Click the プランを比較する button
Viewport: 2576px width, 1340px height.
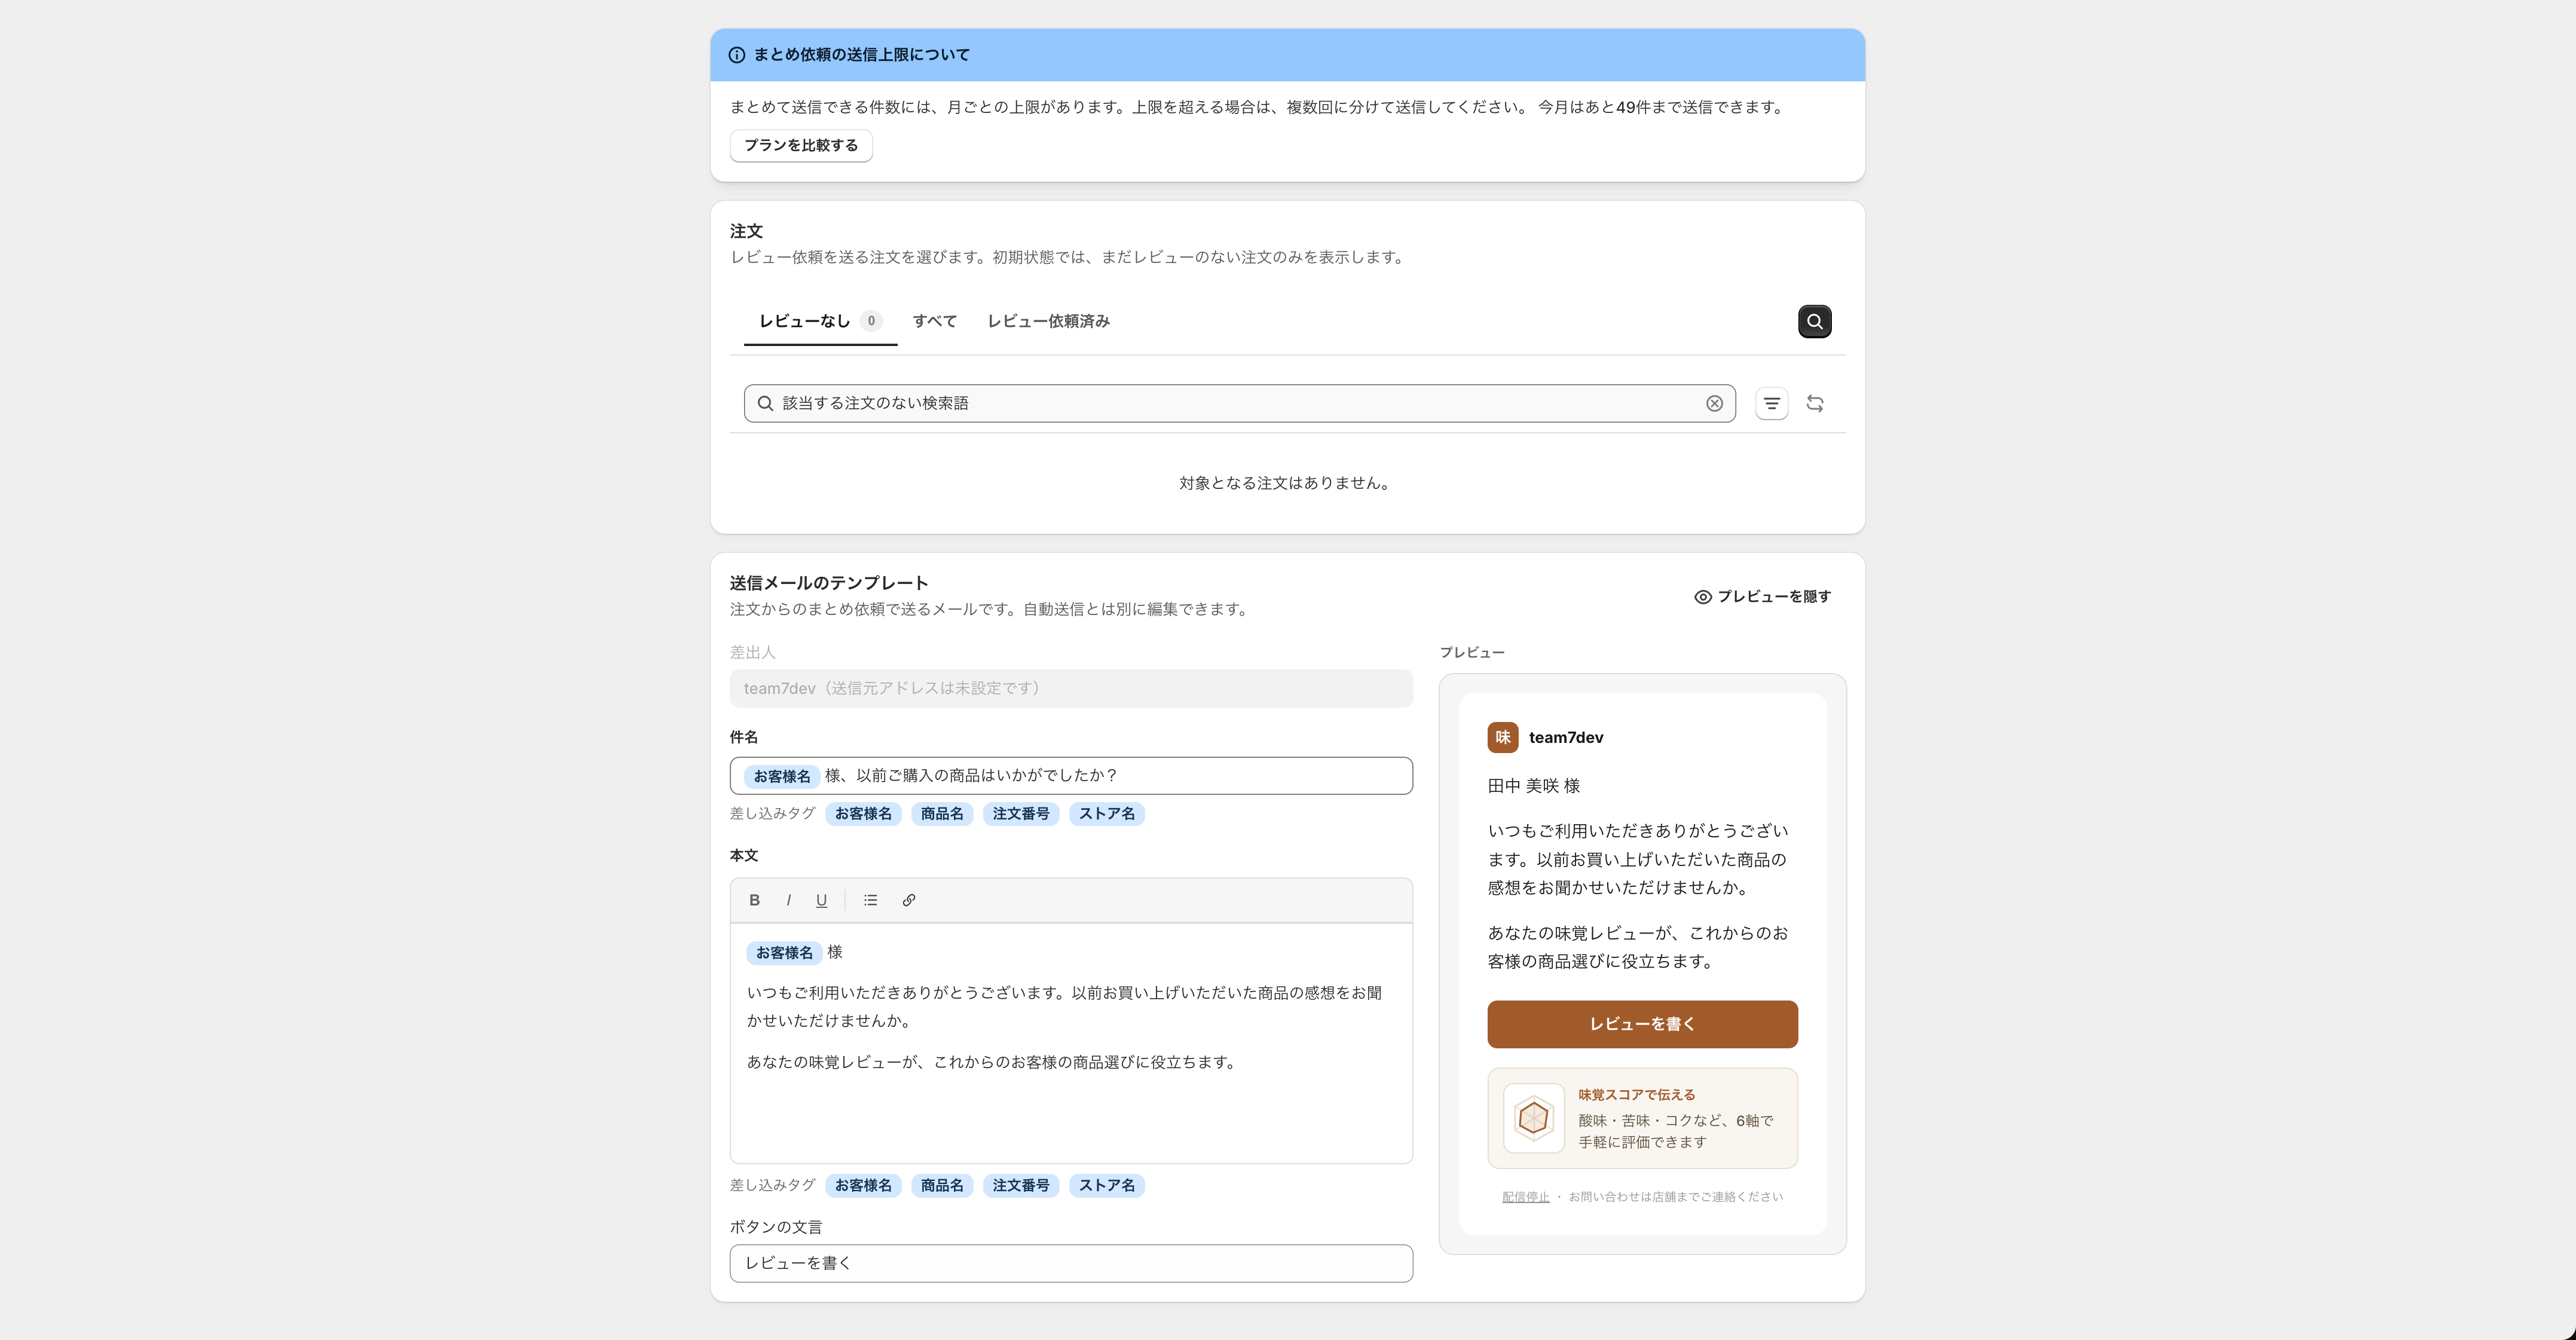click(800, 145)
